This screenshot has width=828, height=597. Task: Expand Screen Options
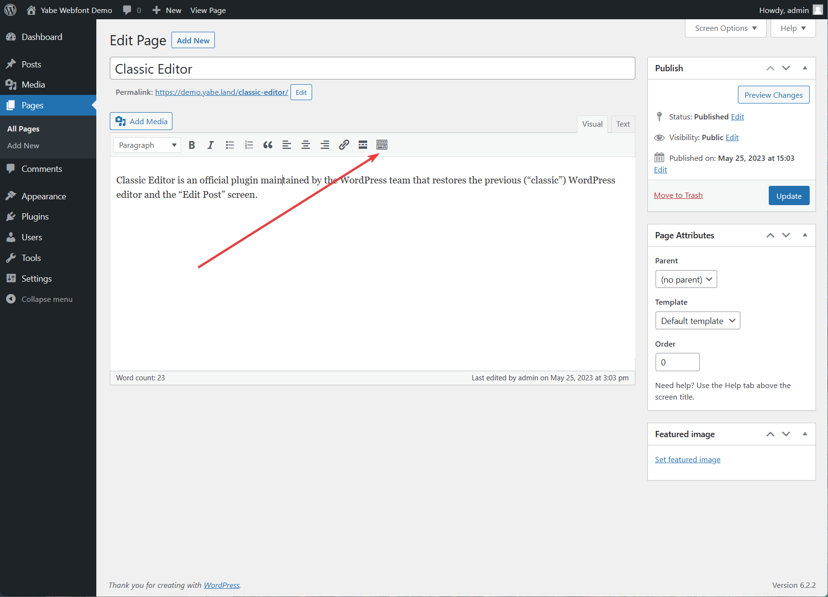(725, 28)
